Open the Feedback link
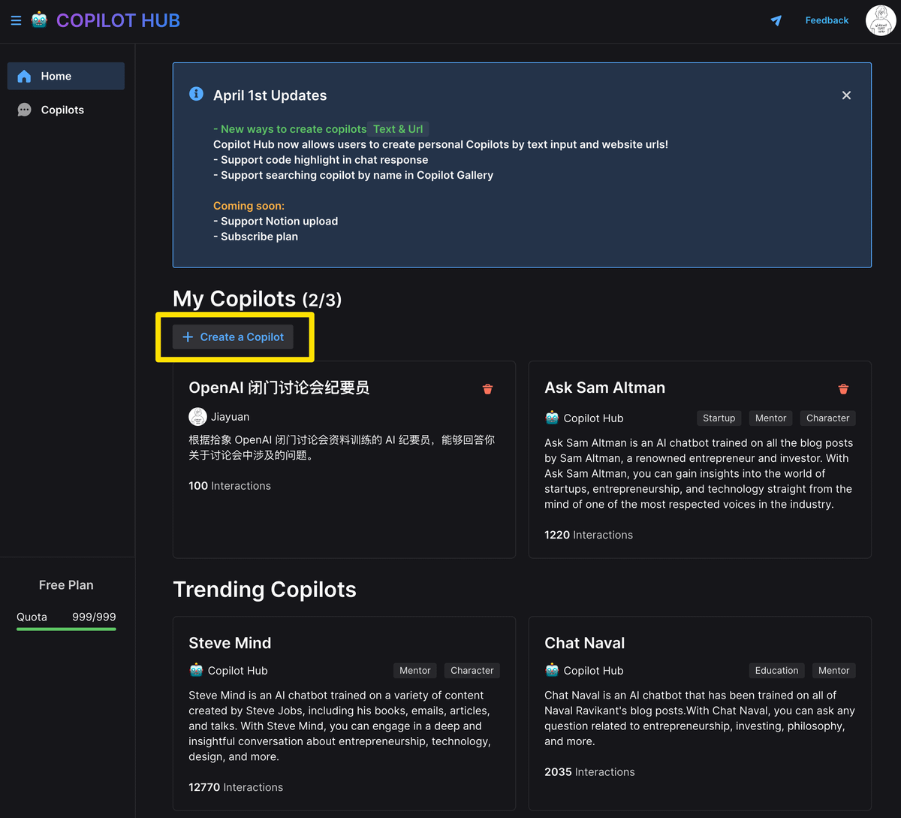This screenshot has height=818, width=901. click(827, 20)
